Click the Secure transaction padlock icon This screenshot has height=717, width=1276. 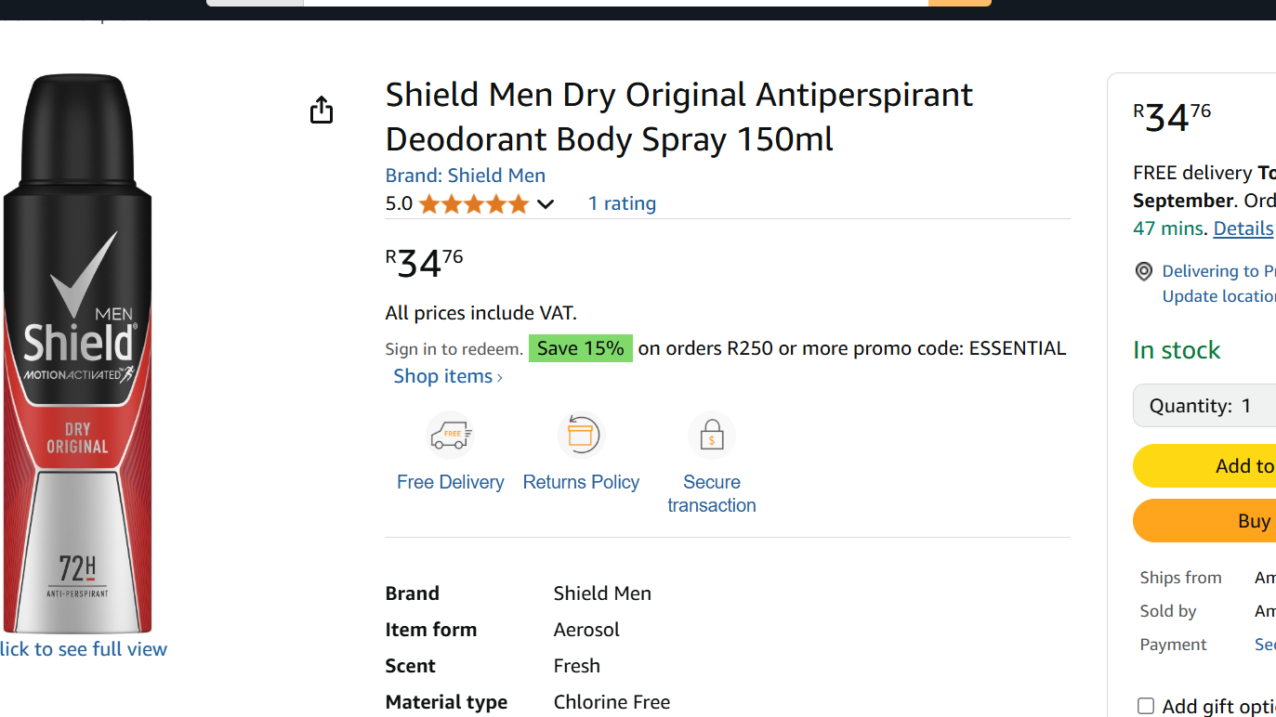click(712, 435)
